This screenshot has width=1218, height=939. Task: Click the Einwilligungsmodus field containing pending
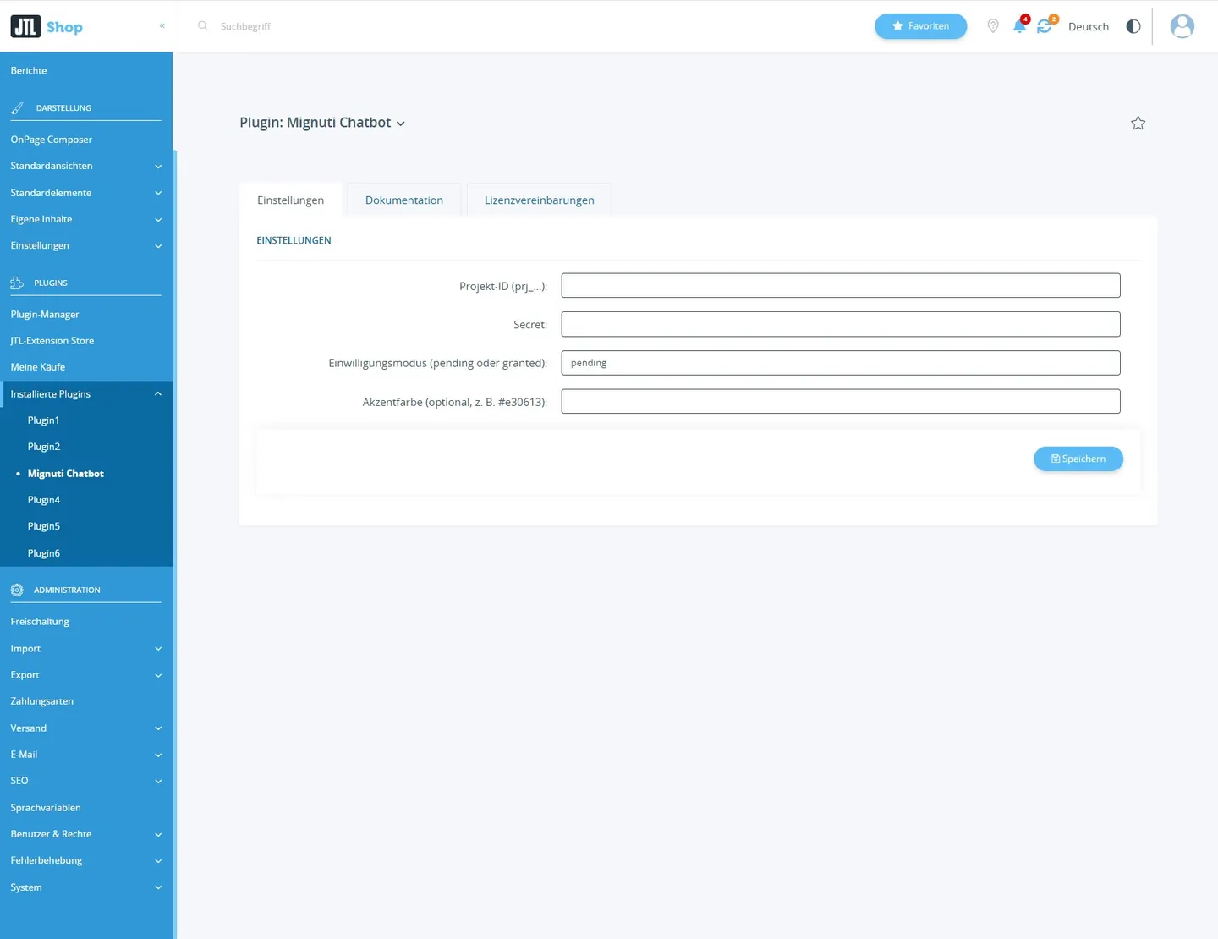tap(841, 363)
